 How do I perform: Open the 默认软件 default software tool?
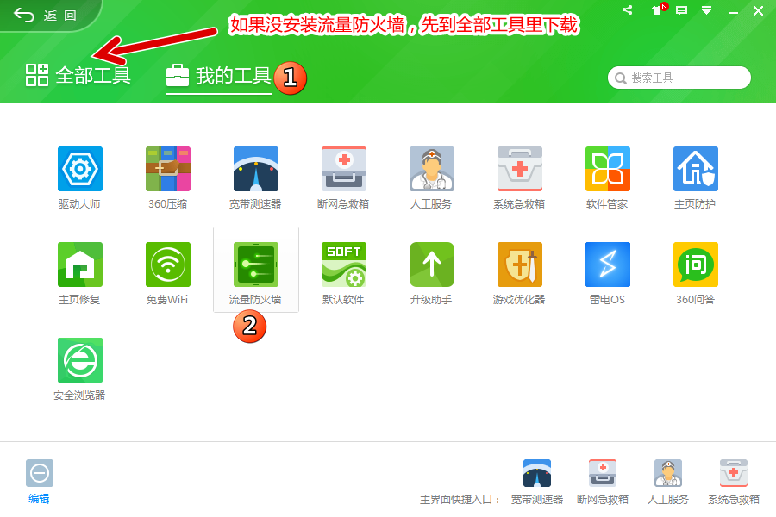point(344,265)
